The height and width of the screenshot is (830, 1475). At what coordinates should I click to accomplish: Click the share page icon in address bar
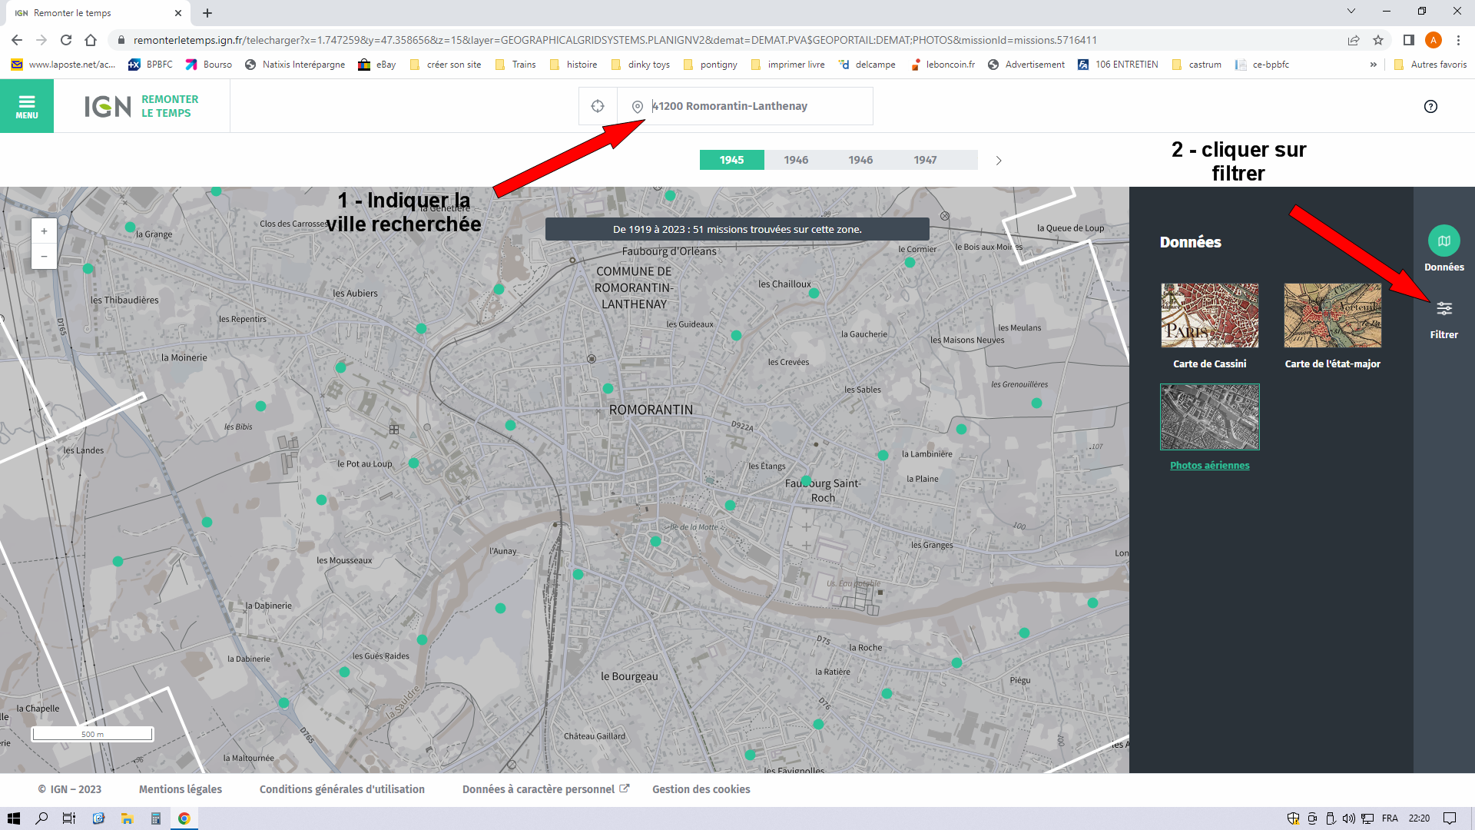[x=1354, y=40]
